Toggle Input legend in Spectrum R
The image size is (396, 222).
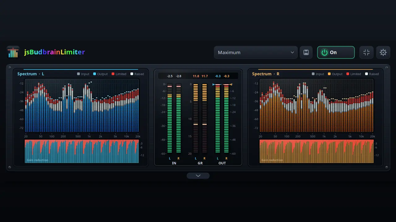click(x=318, y=74)
